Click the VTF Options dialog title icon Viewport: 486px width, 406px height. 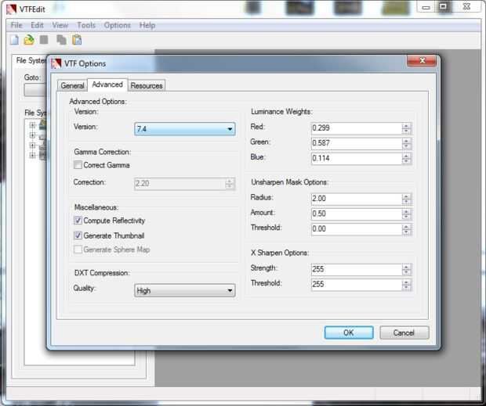point(56,63)
